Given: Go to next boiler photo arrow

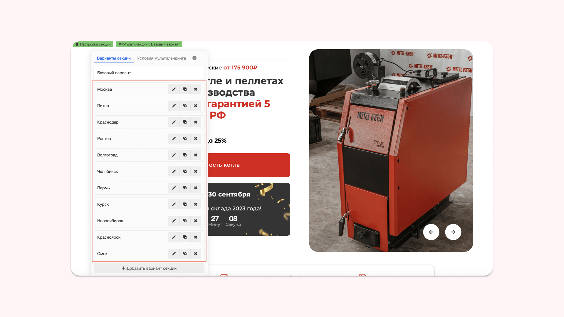Looking at the screenshot, I should point(453,232).
